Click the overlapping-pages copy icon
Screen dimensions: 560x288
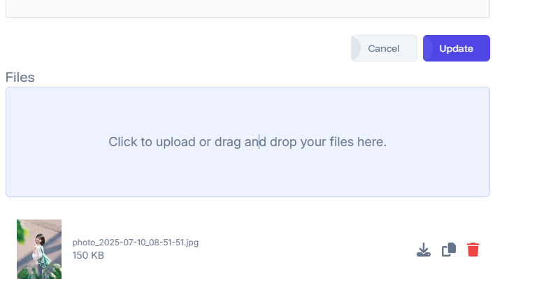click(449, 250)
